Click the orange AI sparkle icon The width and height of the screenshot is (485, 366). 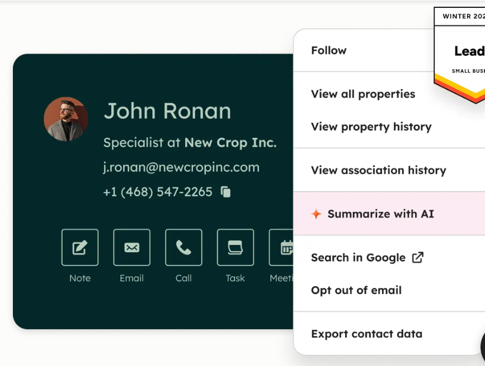point(316,214)
